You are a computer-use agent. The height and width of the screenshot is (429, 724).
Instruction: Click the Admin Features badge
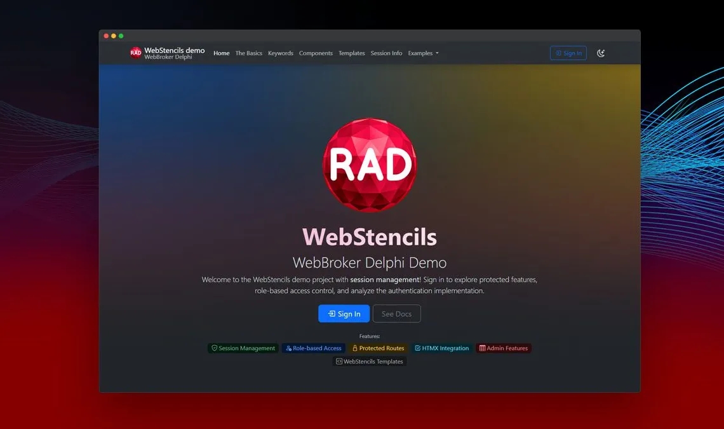(504, 348)
